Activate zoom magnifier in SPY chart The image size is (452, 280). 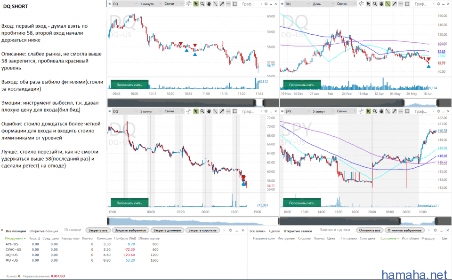[x=375, y=111]
